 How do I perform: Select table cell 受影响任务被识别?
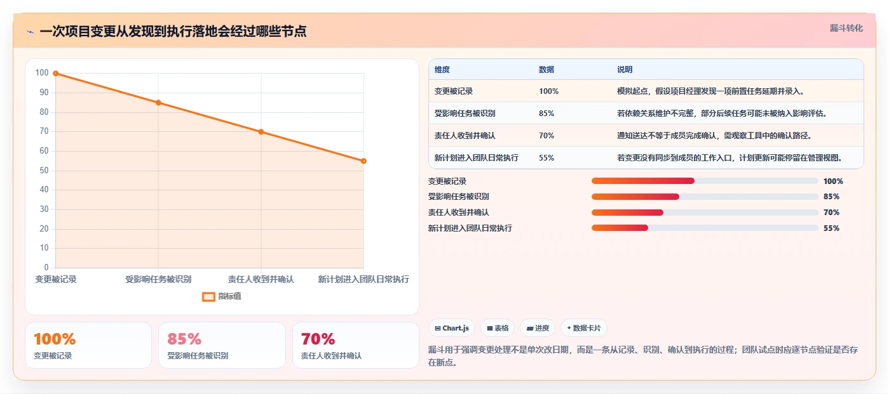(465, 114)
